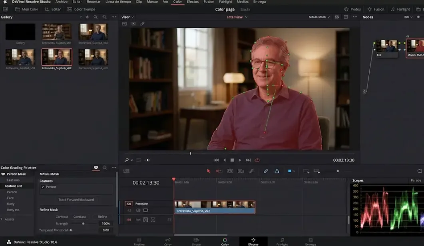Open the Efectos menu in menu bar
Image resolution: width=424 pixels, height=246 pixels.
193,2
